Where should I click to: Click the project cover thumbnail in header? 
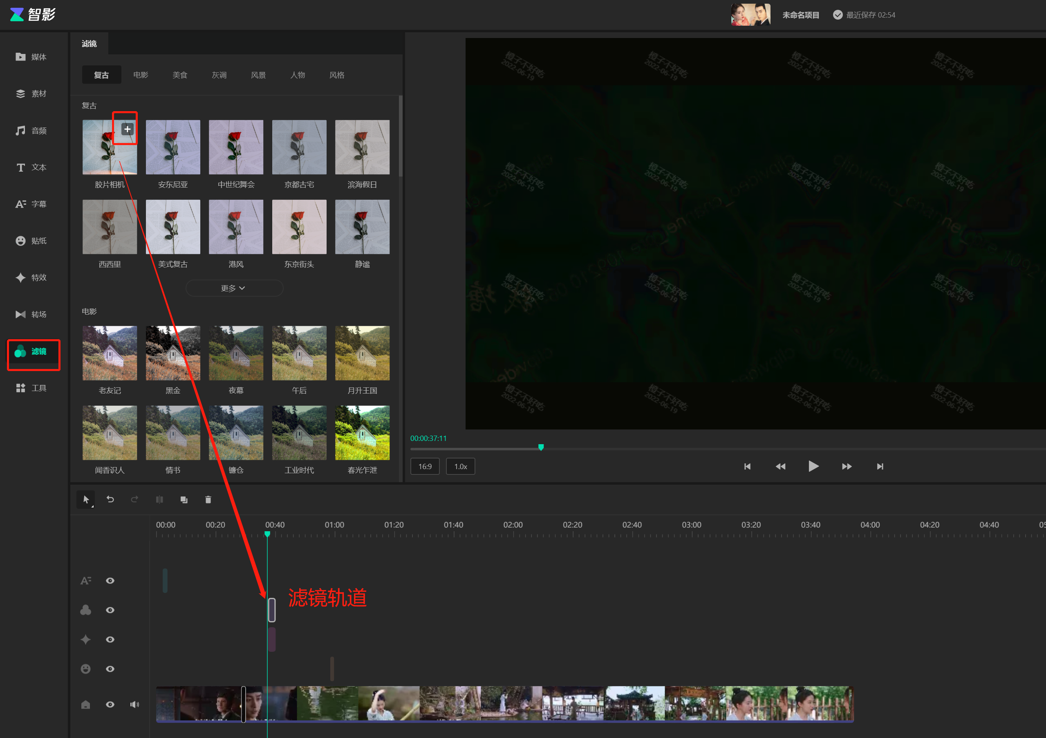(x=750, y=15)
